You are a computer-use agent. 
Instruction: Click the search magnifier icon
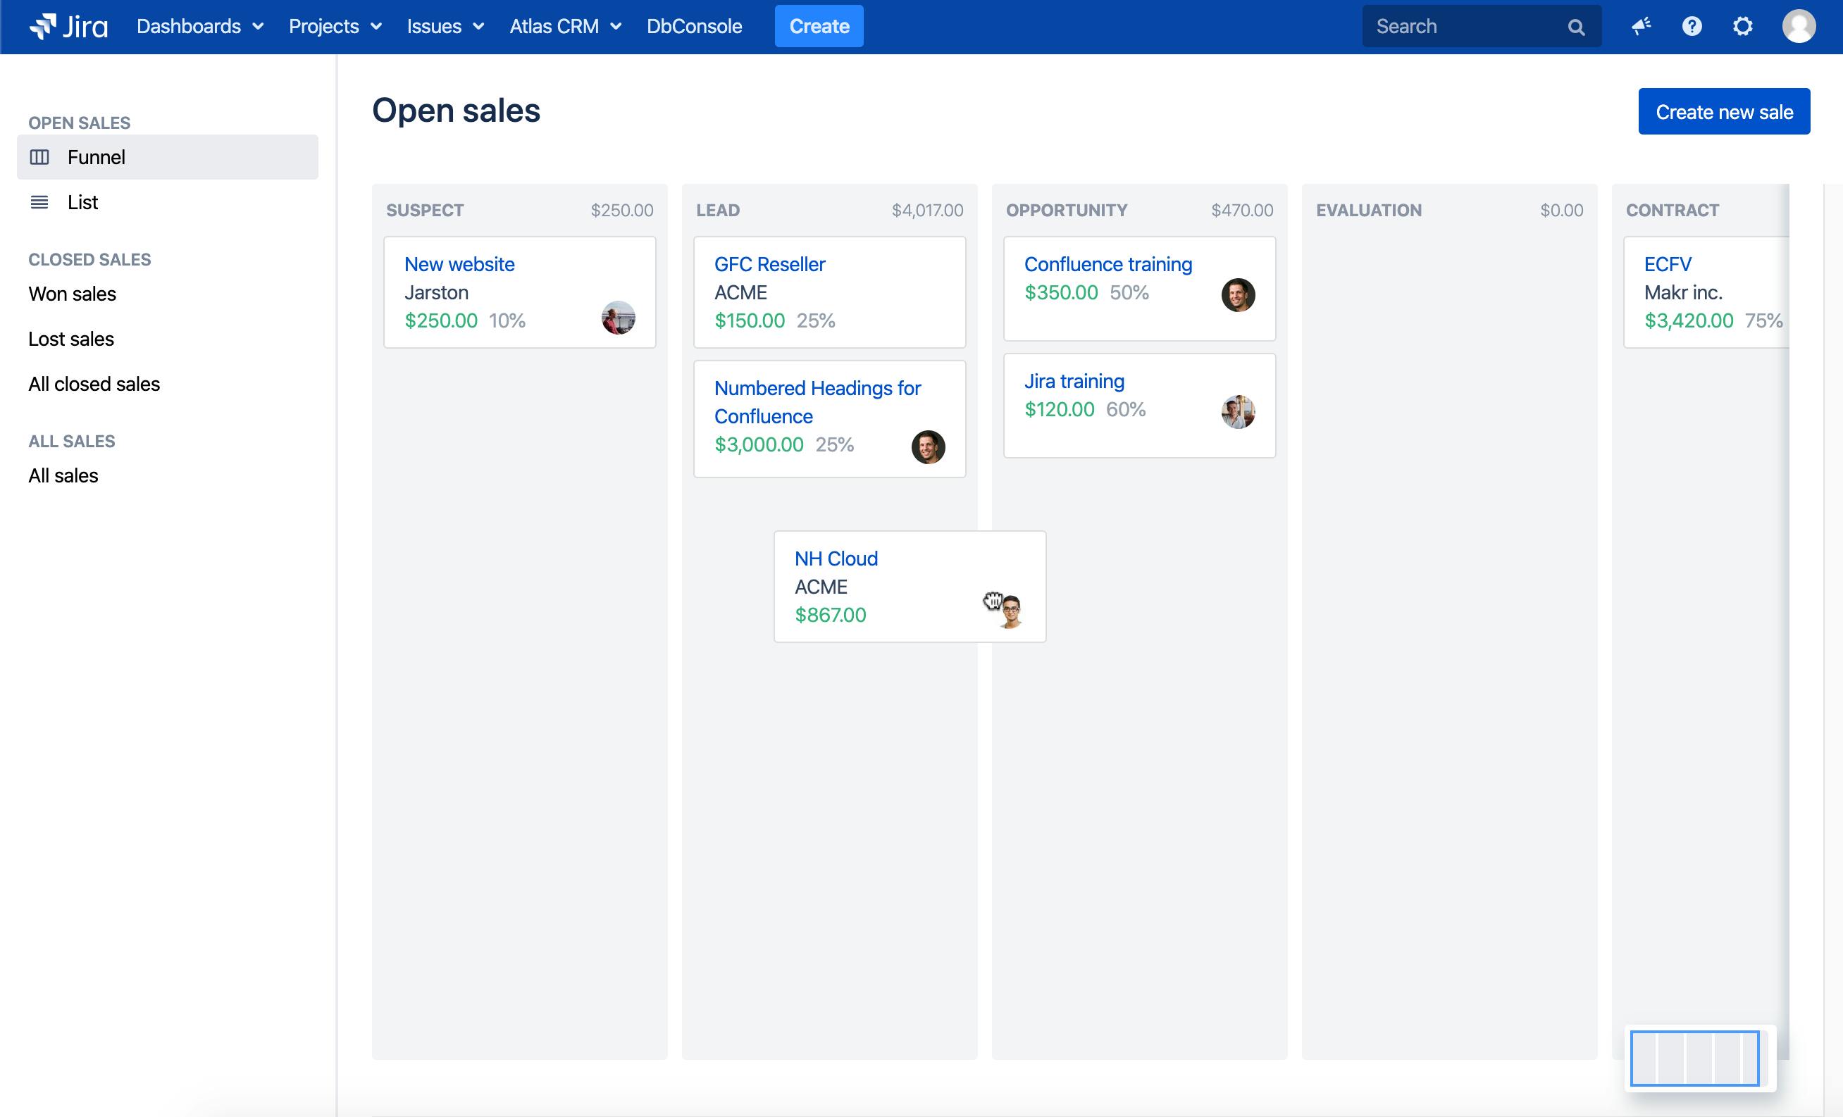coord(1576,27)
